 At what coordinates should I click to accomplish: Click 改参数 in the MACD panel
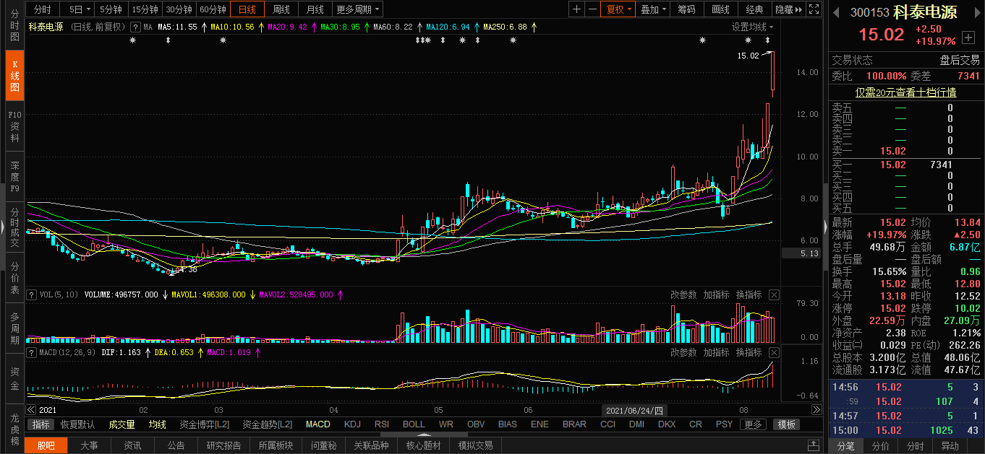click(683, 352)
